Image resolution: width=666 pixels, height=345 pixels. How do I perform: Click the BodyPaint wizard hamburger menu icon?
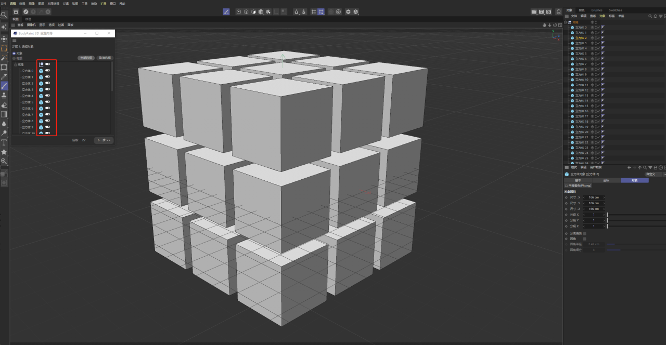[14, 41]
